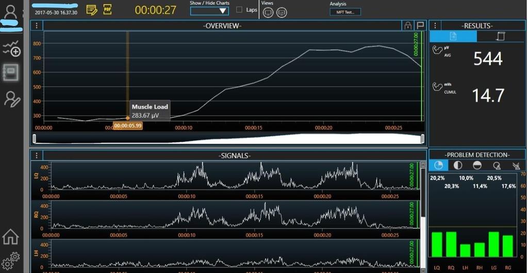
Task: Open the Show / Hide Charts dropdown
Action: point(209,11)
